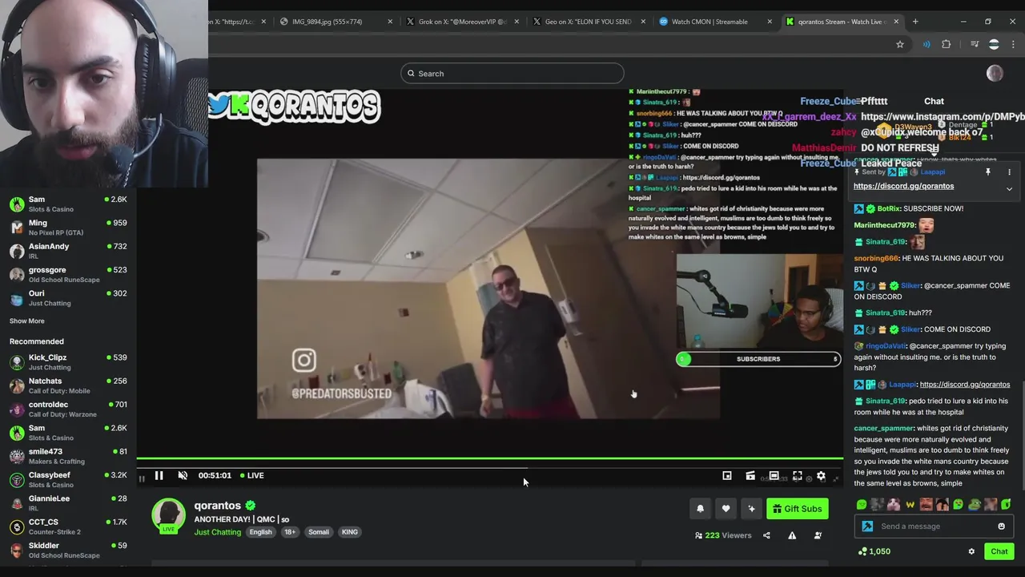Open Ming channel from sidebar
1025x577 pixels.
[68, 228]
